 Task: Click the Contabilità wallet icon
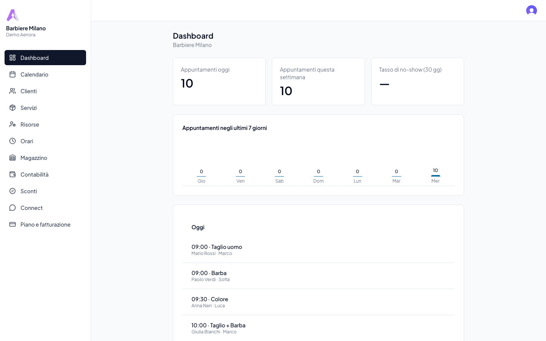(x=13, y=174)
